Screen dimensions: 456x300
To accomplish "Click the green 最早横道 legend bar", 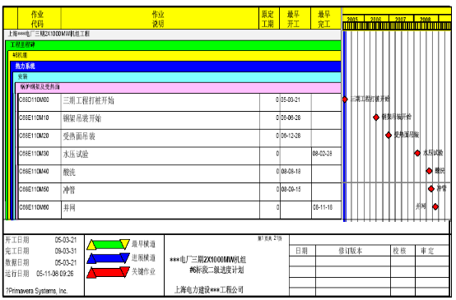I will pyautogui.click(x=108, y=245).
